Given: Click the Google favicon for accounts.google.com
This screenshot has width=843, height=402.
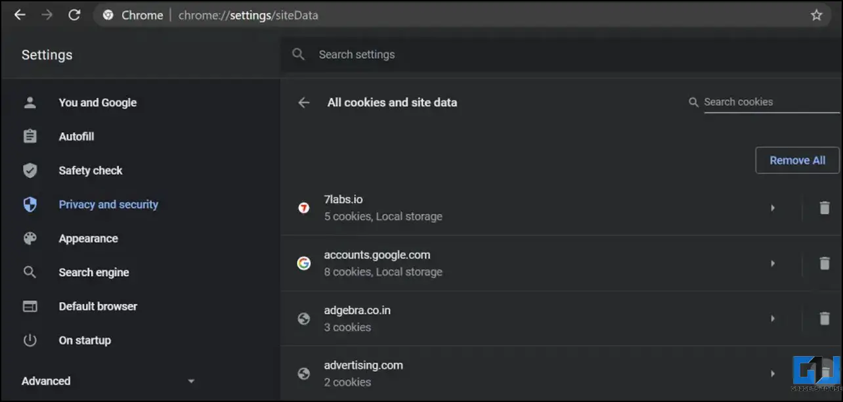Looking at the screenshot, I should pyautogui.click(x=303, y=263).
